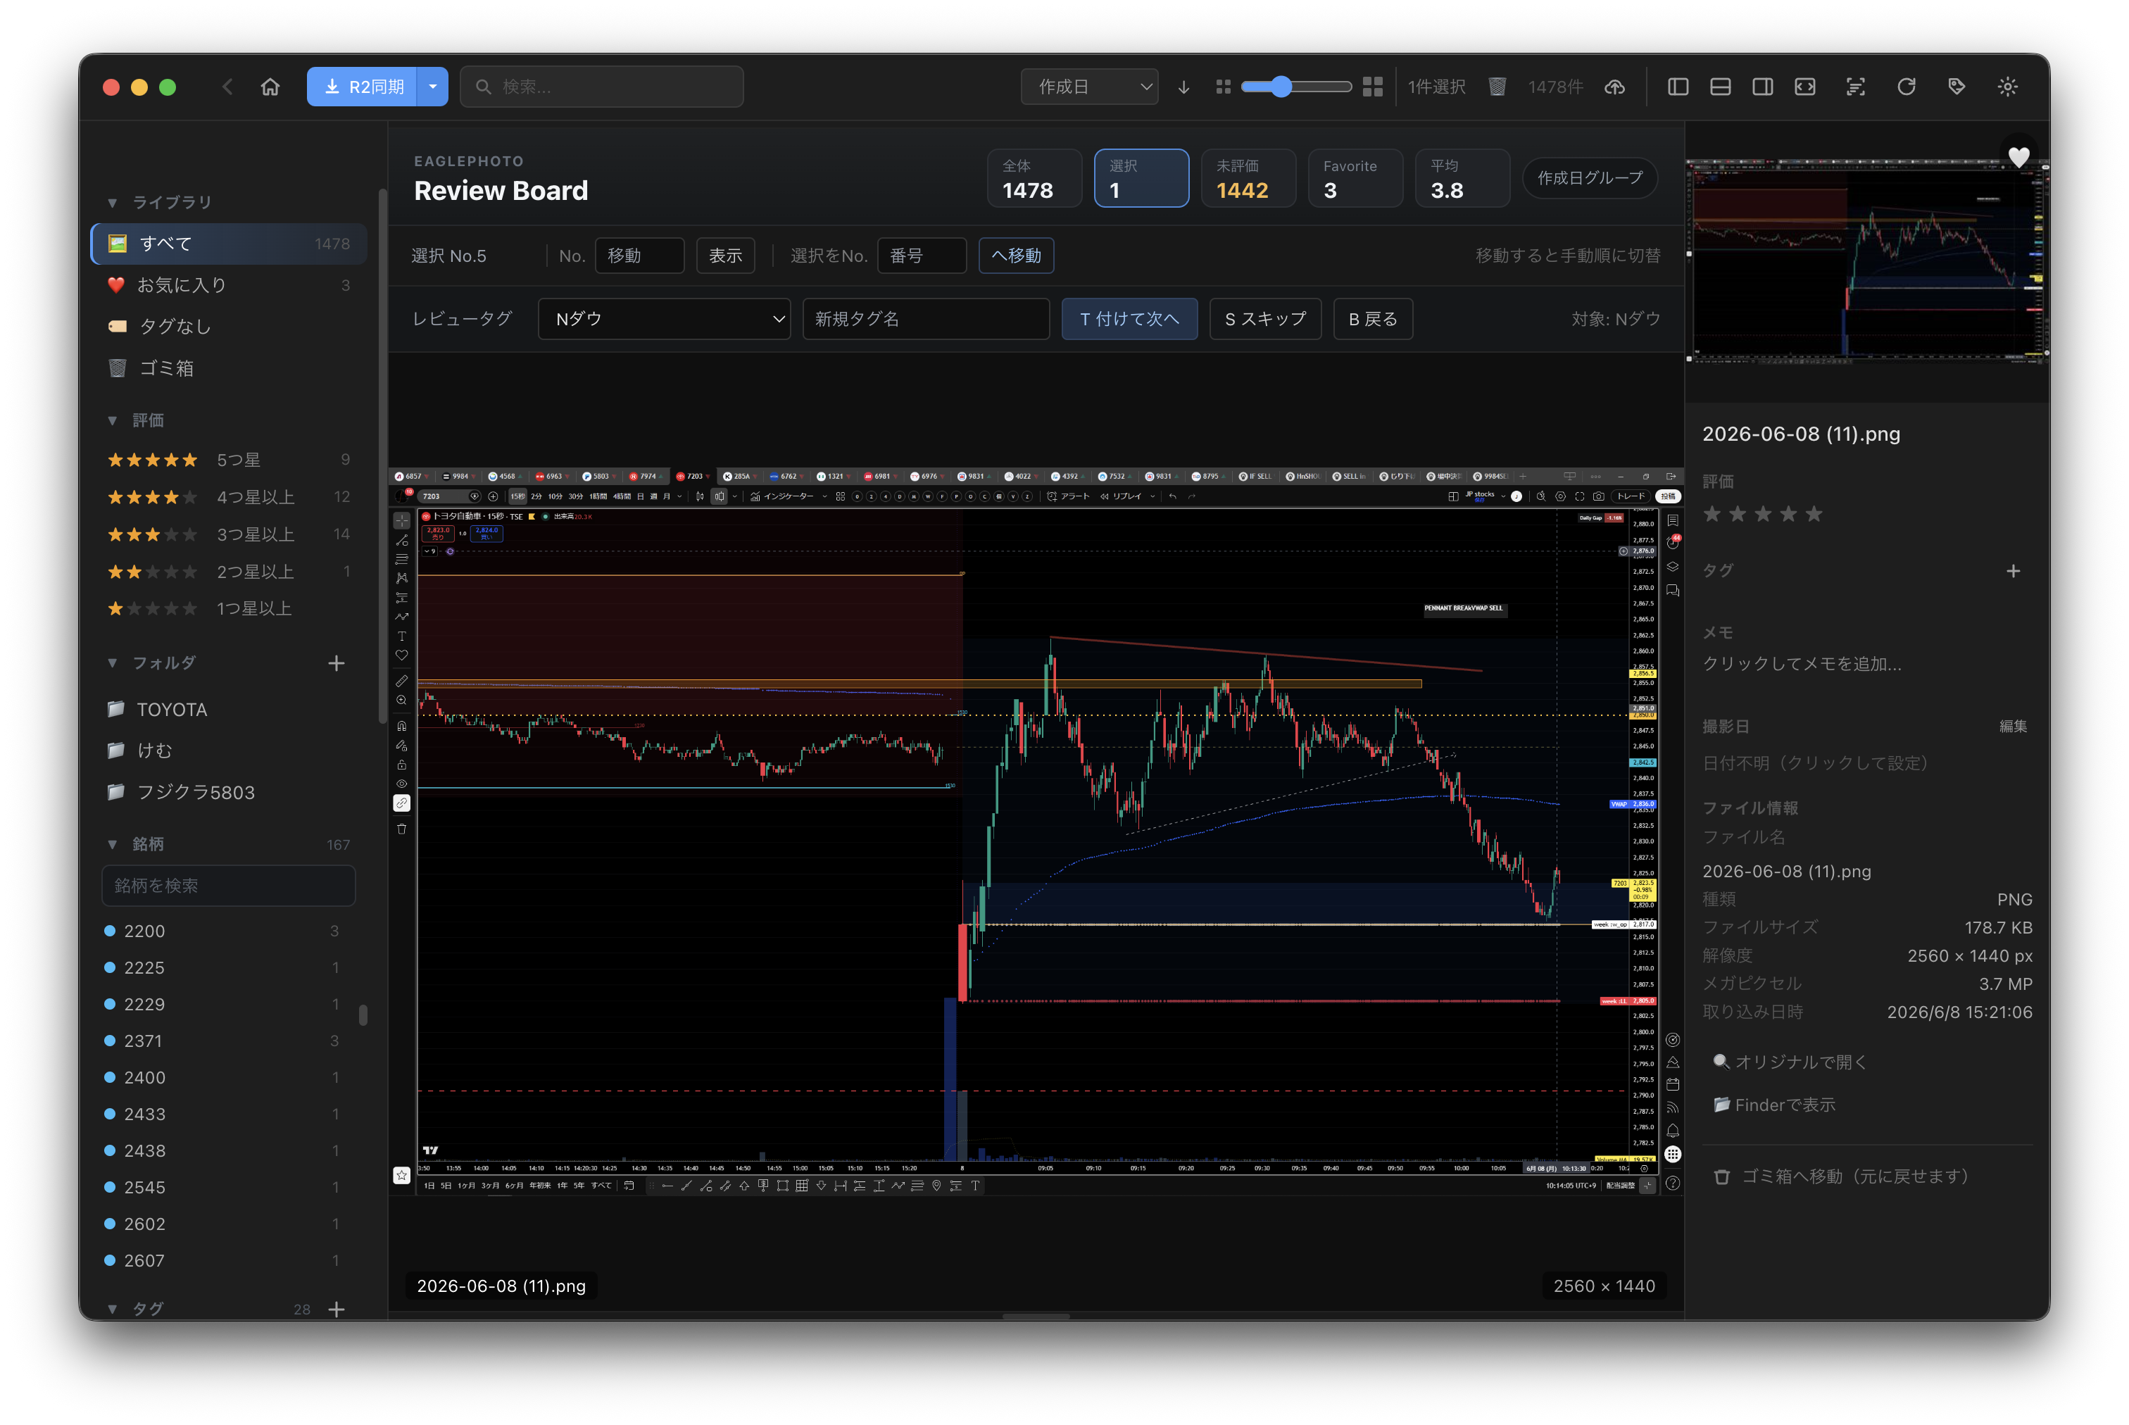The height and width of the screenshot is (1425, 2129).
Task: Click the large grid view icon
Action: [x=1372, y=87]
